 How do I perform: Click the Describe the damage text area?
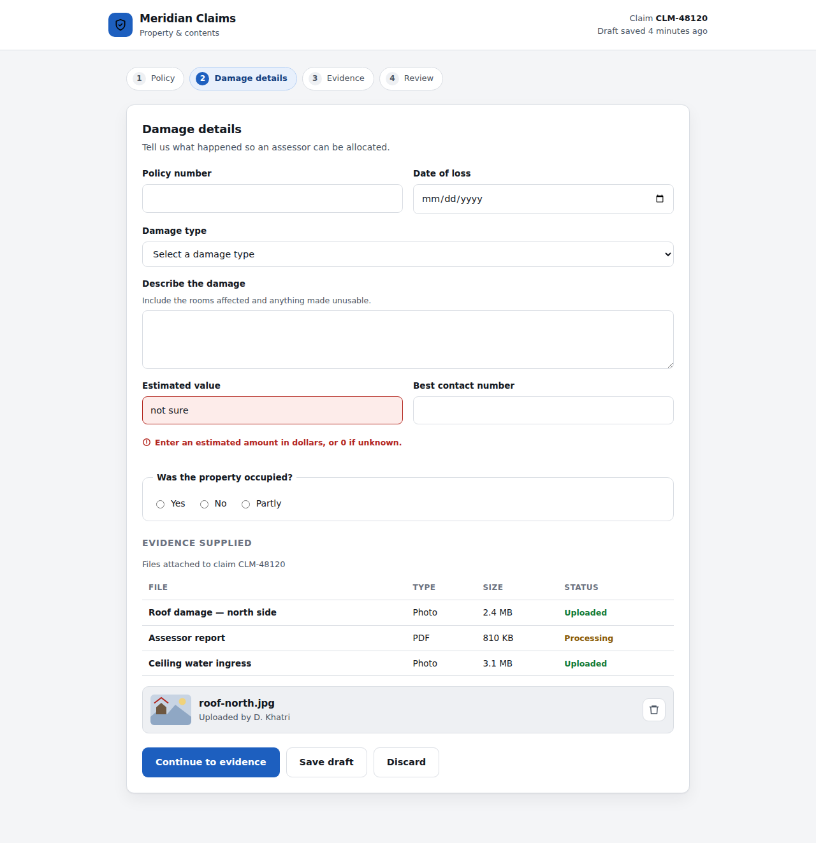408,340
